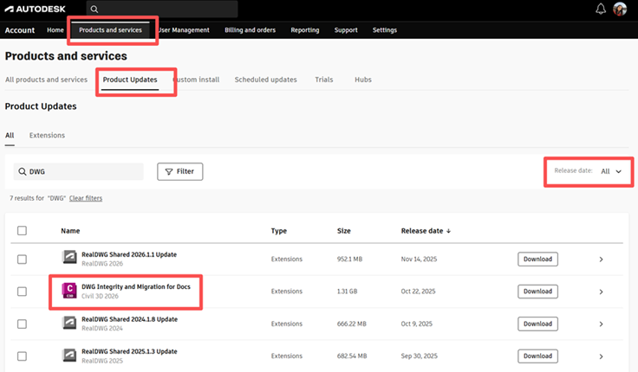Click the Autodesk logo
This screenshot has height=372, width=638.
point(35,9)
